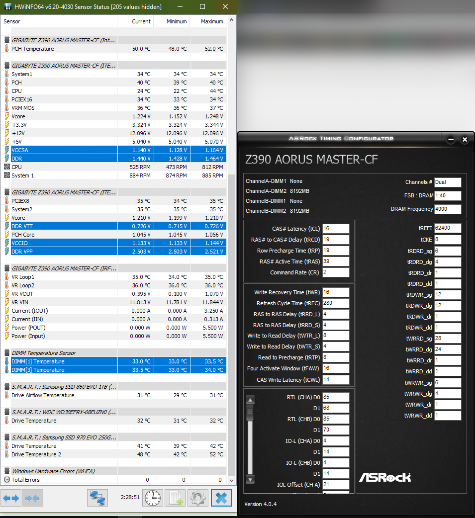The height and width of the screenshot is (518, 475).
Task: Click the tRCD value field showing 19
Action: 336,240
